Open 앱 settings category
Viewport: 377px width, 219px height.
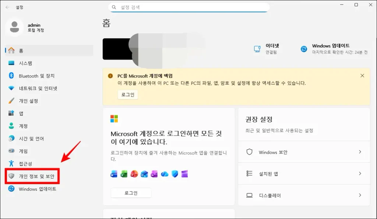(x=49, y=113)
